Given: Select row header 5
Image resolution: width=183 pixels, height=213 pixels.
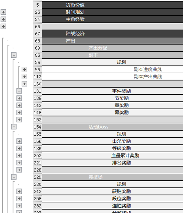Looking at the screenshot, I should point(38,5).
